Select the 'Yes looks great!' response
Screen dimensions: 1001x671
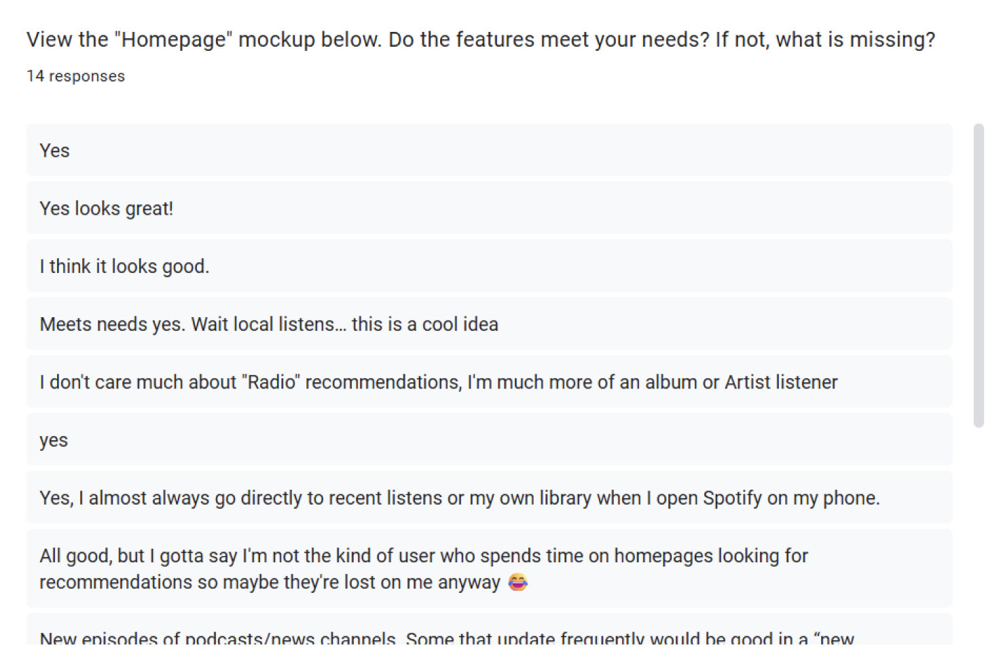(x=489, y=208)
